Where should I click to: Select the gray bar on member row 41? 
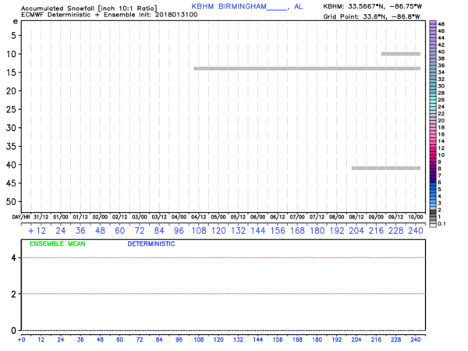[x=386, y=168]
